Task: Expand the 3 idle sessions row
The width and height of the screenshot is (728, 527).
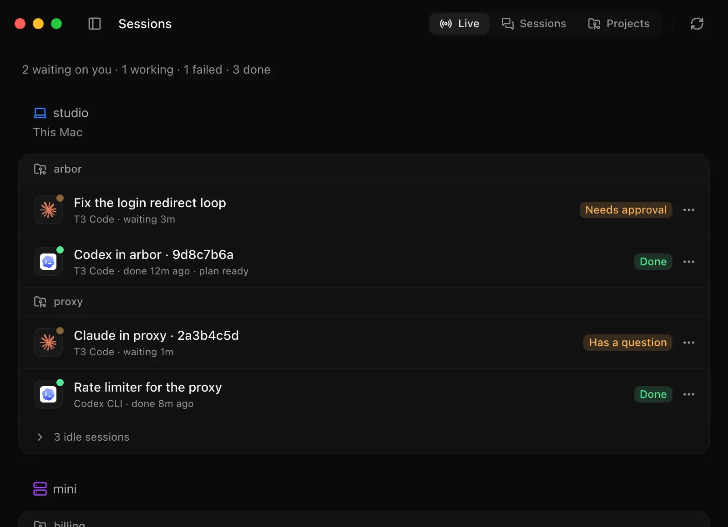Action: (x=364, y=437)
